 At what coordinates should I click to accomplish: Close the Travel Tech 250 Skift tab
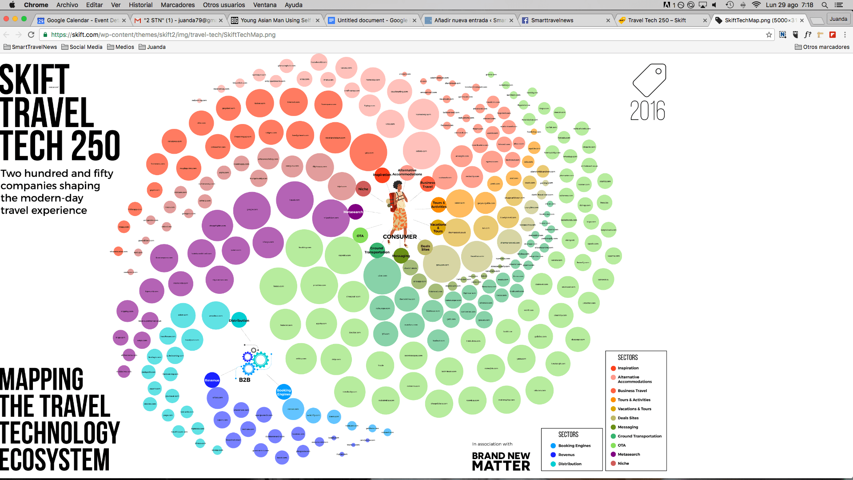(x=705, y=20)
